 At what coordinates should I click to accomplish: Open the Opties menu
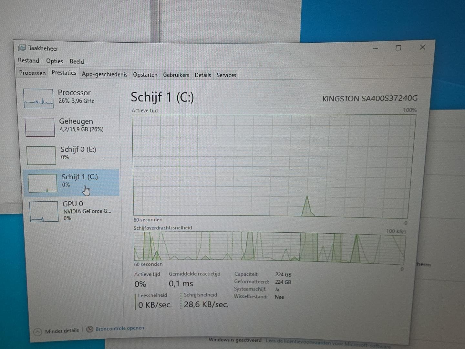[55, 61]
